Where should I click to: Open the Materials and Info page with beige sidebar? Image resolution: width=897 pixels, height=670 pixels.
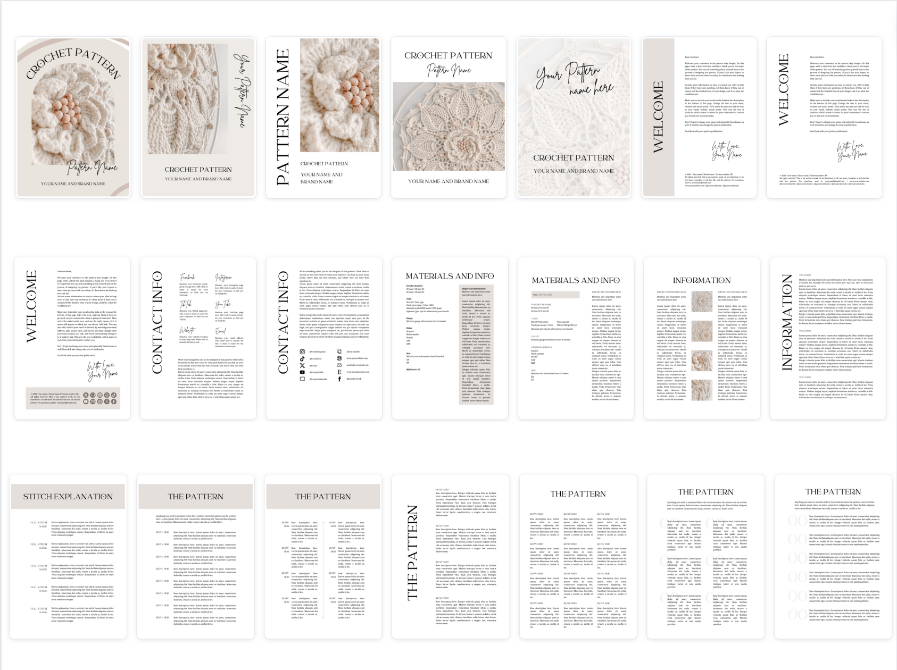point(450,339)
